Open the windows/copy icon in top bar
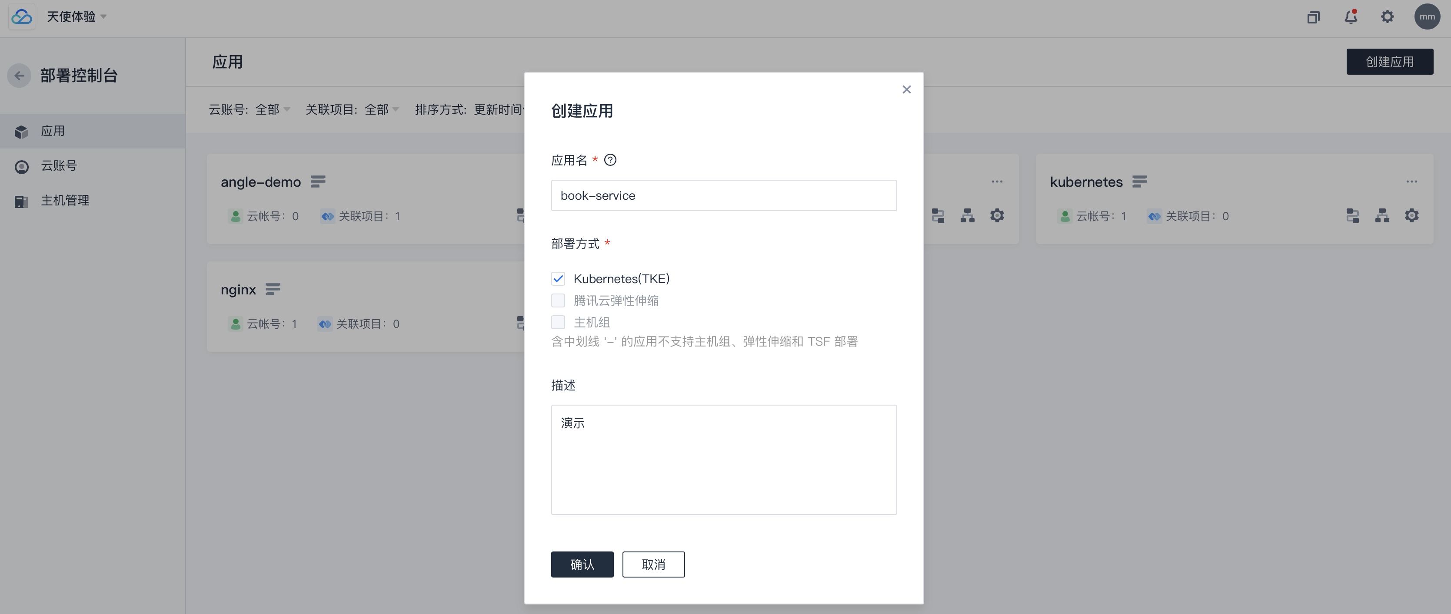Viewport: 1451px width, 614px height. (x=1313, y=17)
